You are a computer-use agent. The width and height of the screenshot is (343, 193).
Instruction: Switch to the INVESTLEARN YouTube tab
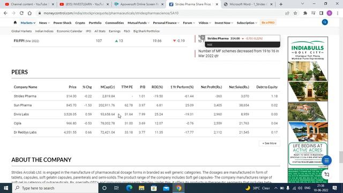pos(84,4)
